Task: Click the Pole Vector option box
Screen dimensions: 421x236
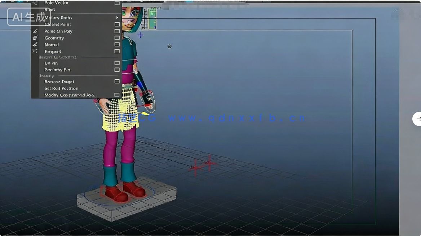Action: [117, 3]
